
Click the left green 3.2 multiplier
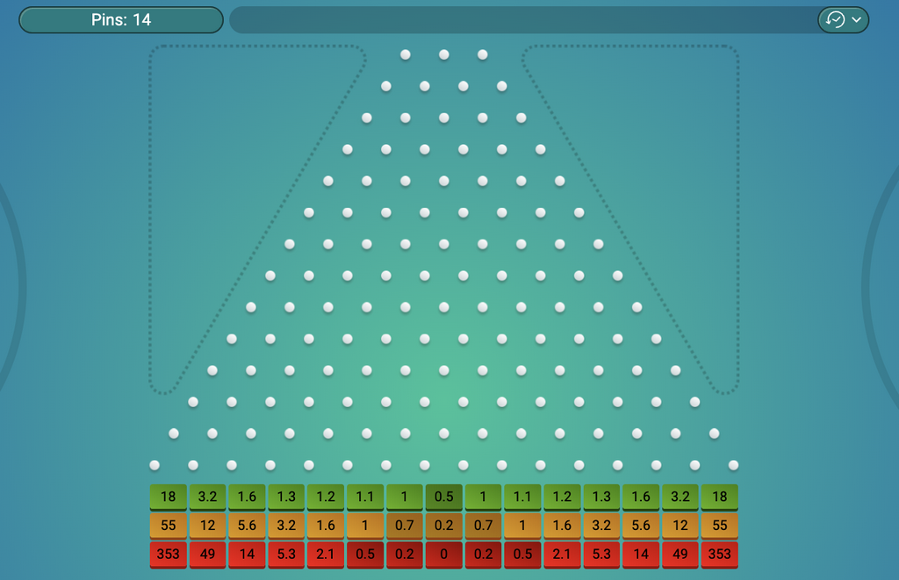pyautogui.click(x=207, y=497)
